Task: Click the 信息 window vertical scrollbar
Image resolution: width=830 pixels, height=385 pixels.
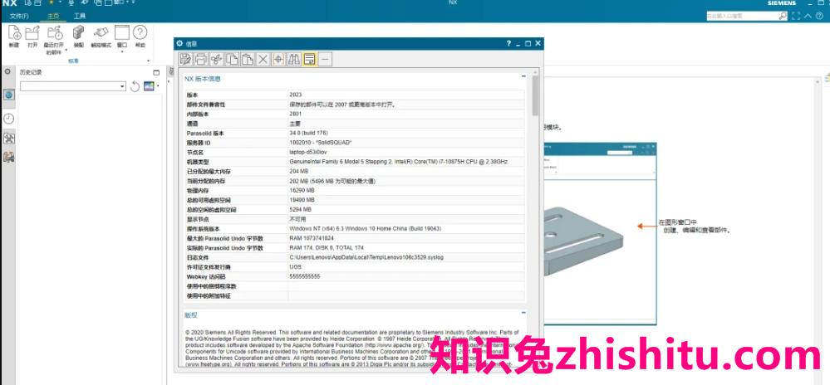Action: [535, 95]
